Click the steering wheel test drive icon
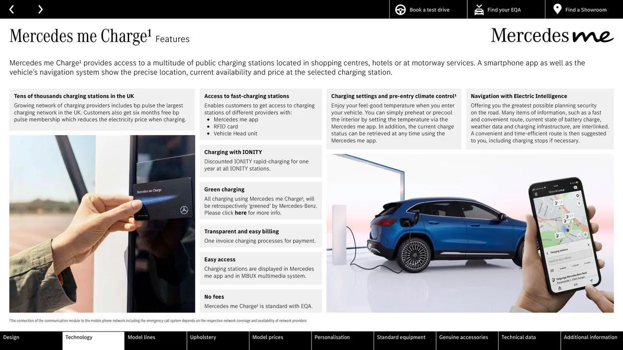This screenshot has width=623, height=350. click(400, 10)
